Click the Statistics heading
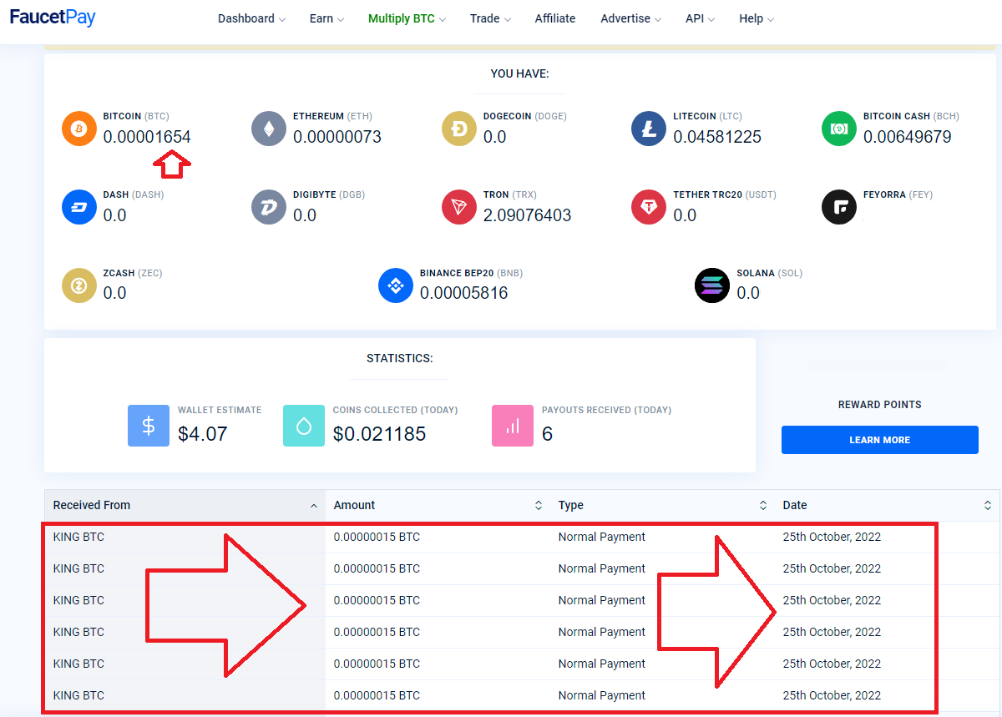Viewport: 1002px width, 717px height. 400,358
